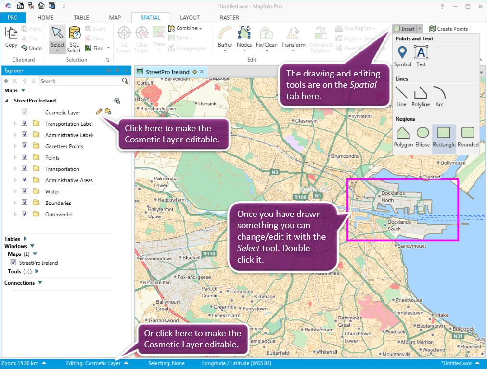Viewport: 487px width, 369px height.
Task: Select the Text drawing tool
Action: pyautogui.click(x=421, y=56)
